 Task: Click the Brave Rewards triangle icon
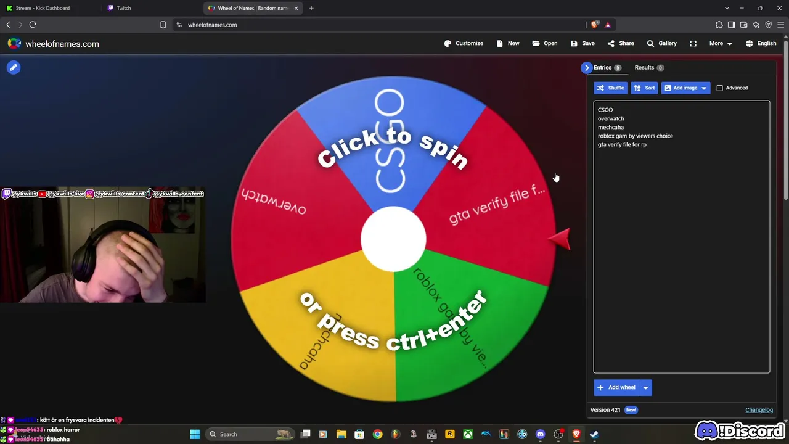coord(608,25)
